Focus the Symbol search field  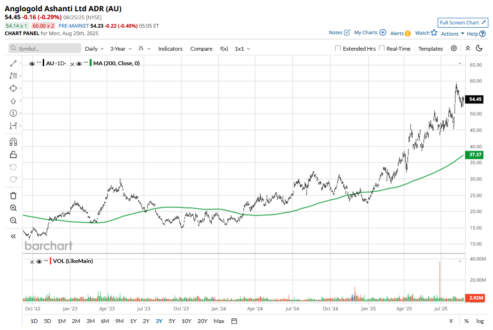(x=45, y=48)
